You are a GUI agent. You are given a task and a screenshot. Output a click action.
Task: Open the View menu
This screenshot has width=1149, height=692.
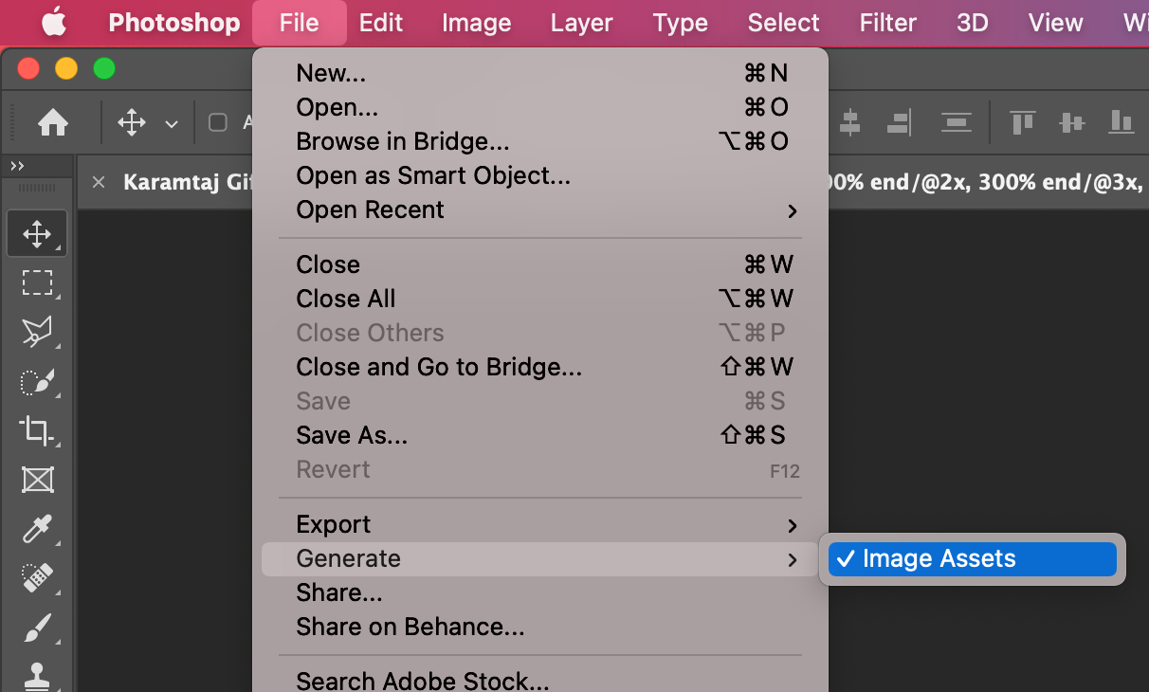tap(1056, 23)
